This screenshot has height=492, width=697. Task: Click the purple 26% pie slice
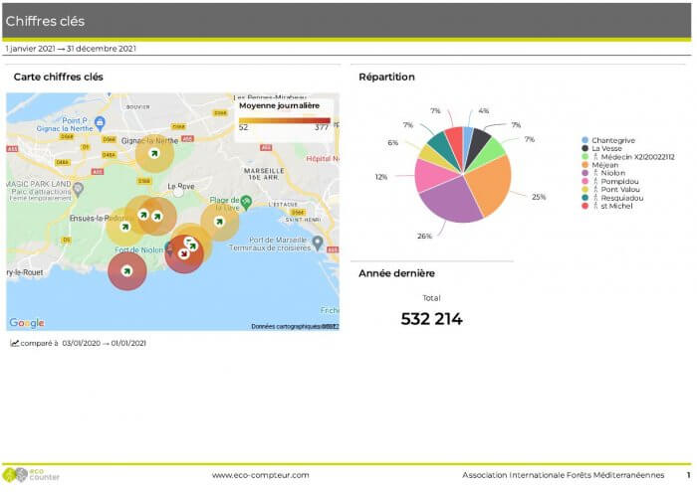click(451, 200)
